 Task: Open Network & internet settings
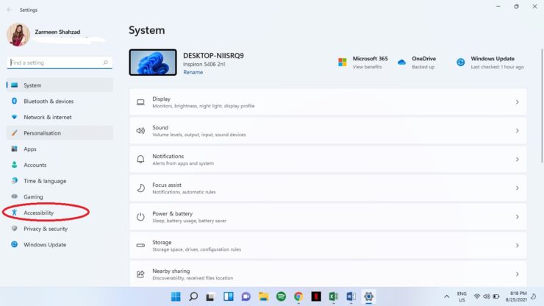point(60,117)
